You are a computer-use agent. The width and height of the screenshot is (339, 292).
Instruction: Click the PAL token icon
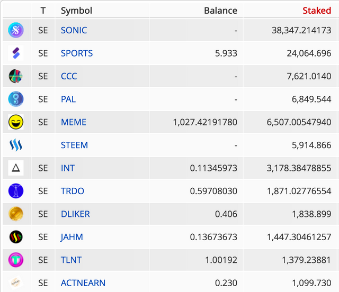16,99
